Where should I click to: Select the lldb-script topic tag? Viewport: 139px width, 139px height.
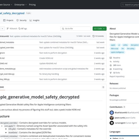[115, 48]
